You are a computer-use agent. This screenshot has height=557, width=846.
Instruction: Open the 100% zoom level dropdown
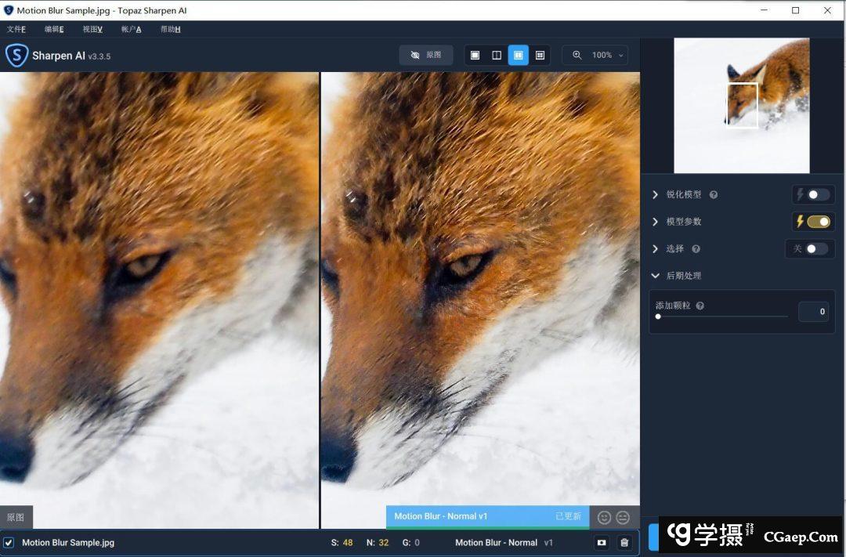pyautogui.click(x=600, y=56)
